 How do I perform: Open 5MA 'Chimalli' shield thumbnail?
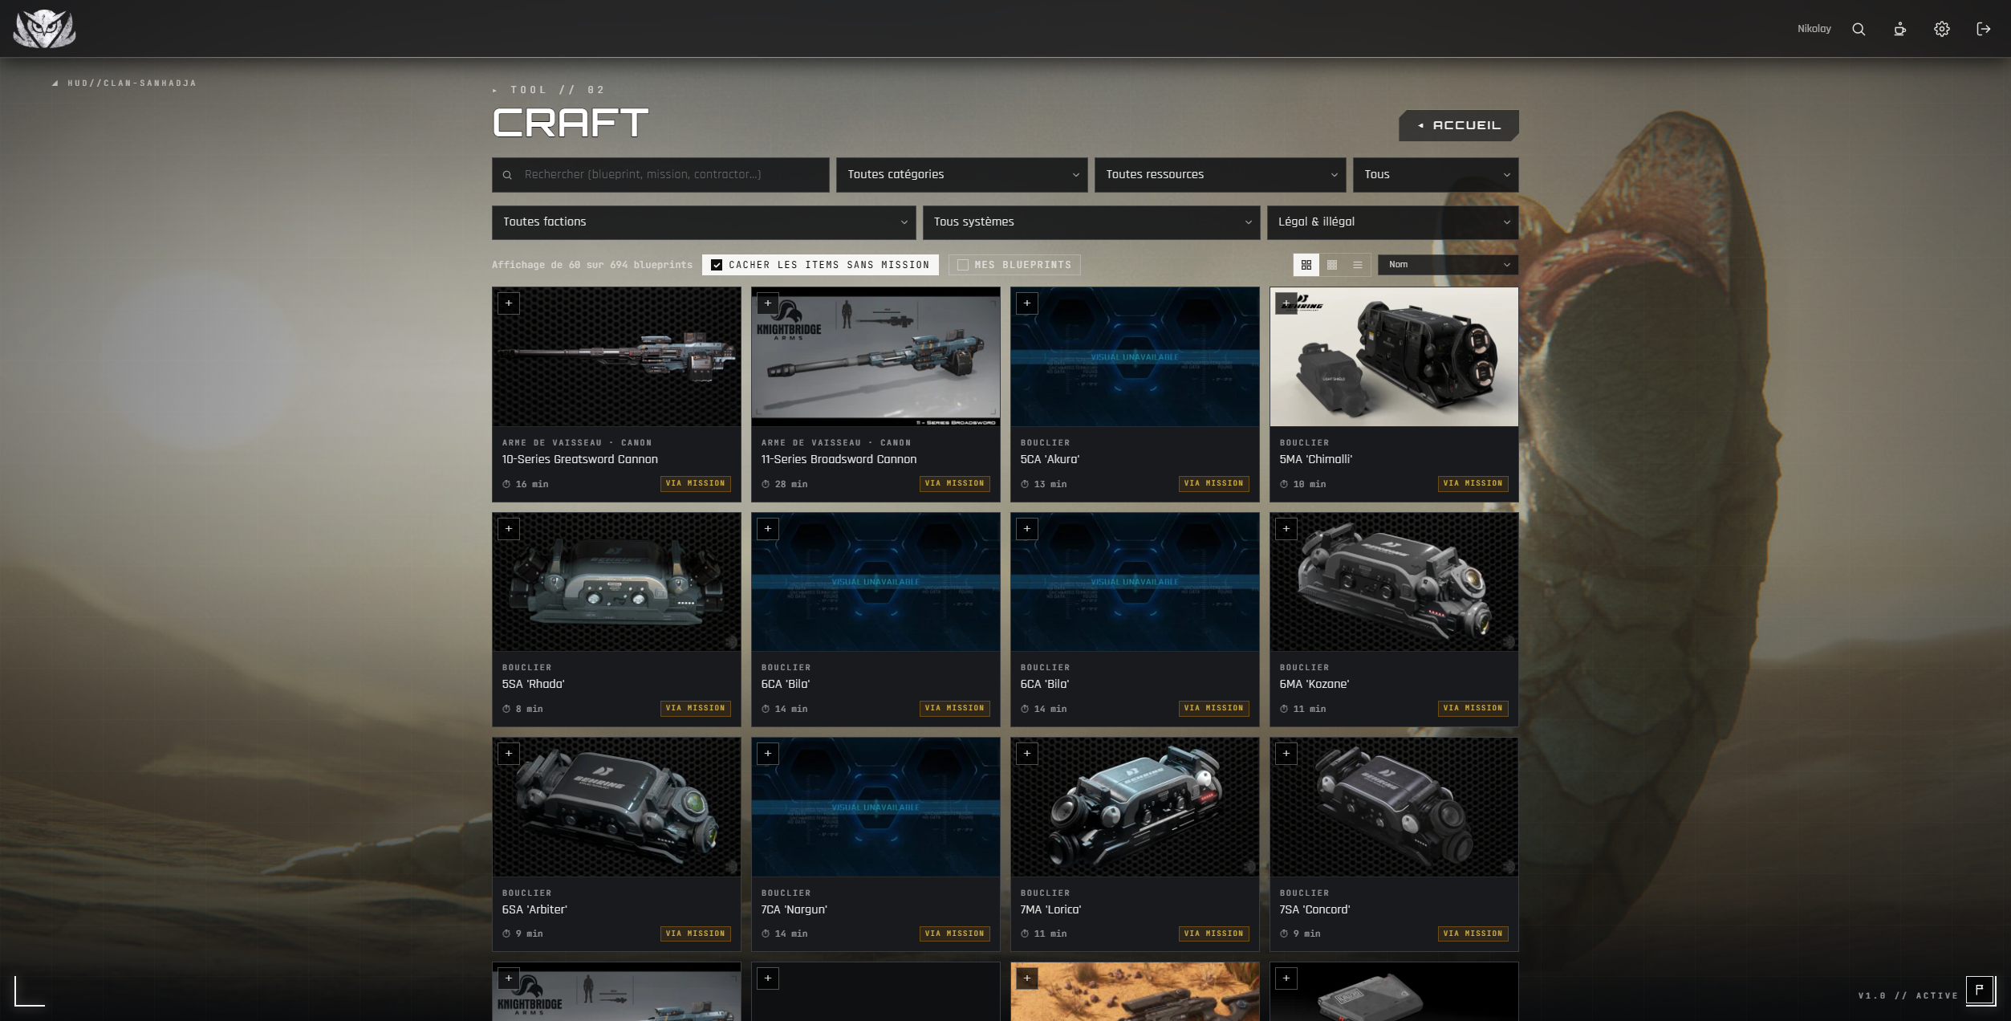pyautogui.click(x=1394, y=357)
